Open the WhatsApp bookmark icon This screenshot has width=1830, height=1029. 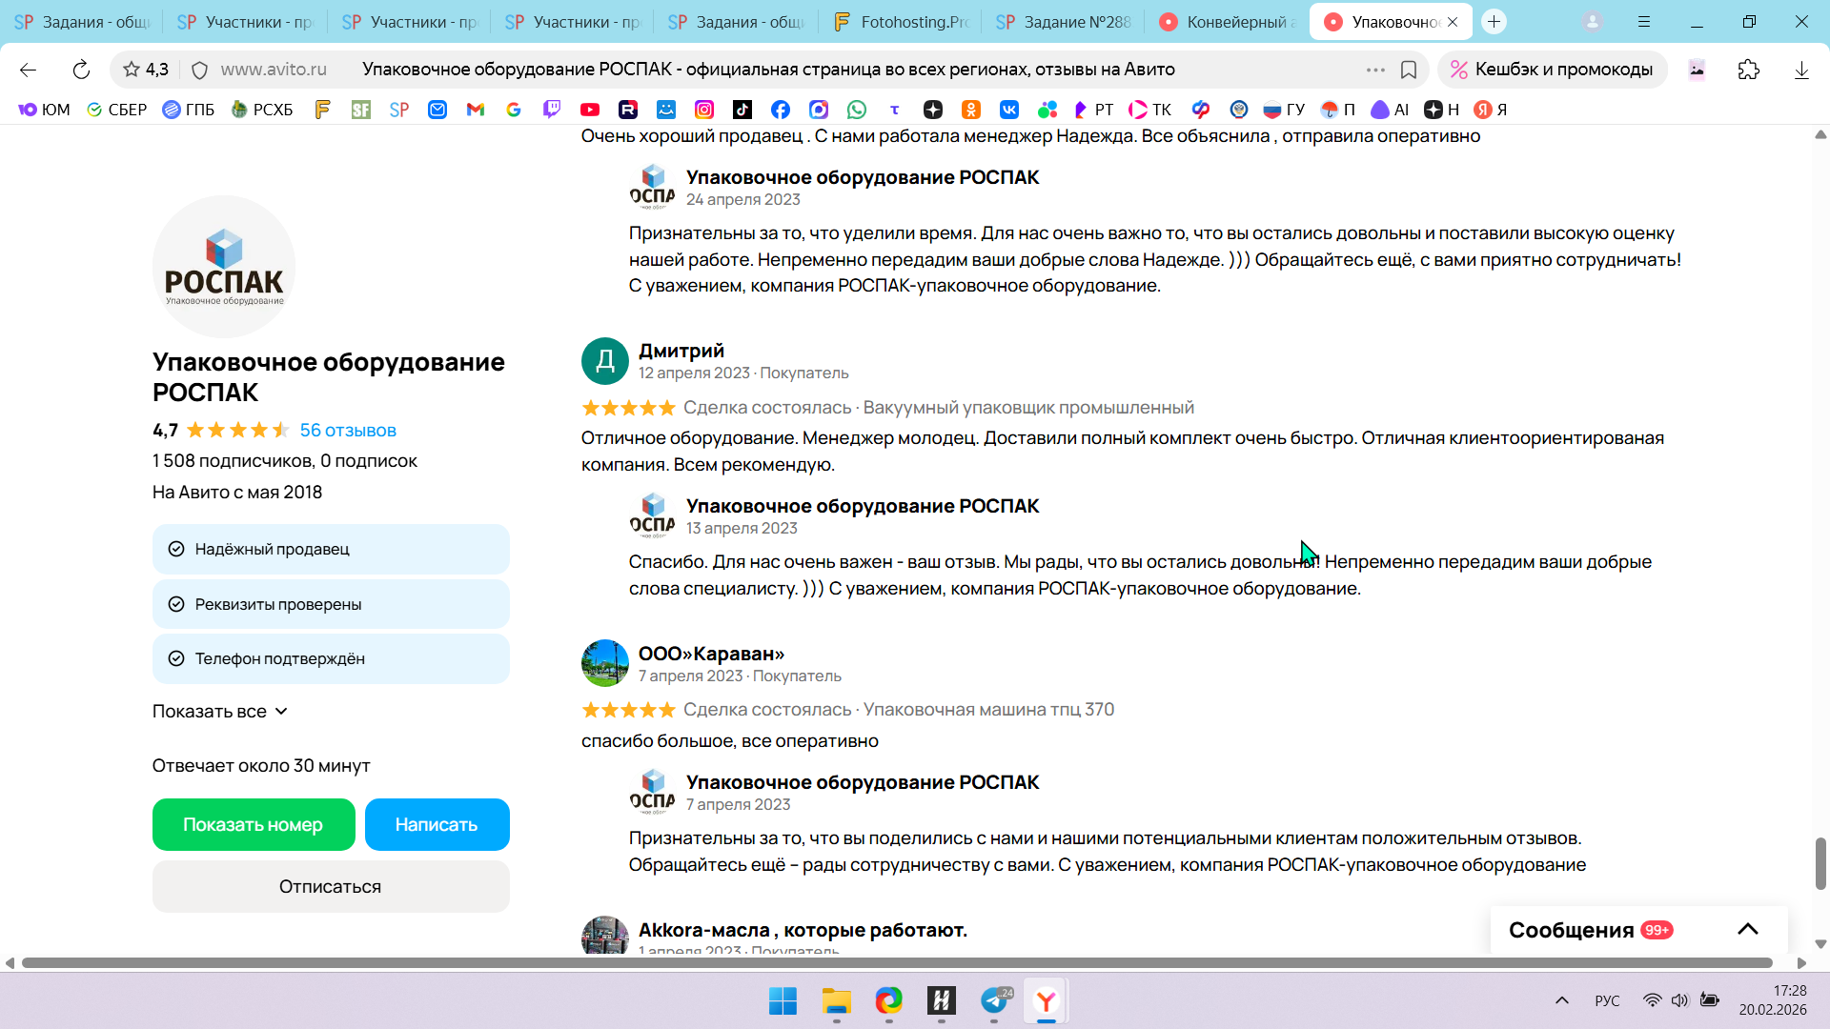coord(857,110)
